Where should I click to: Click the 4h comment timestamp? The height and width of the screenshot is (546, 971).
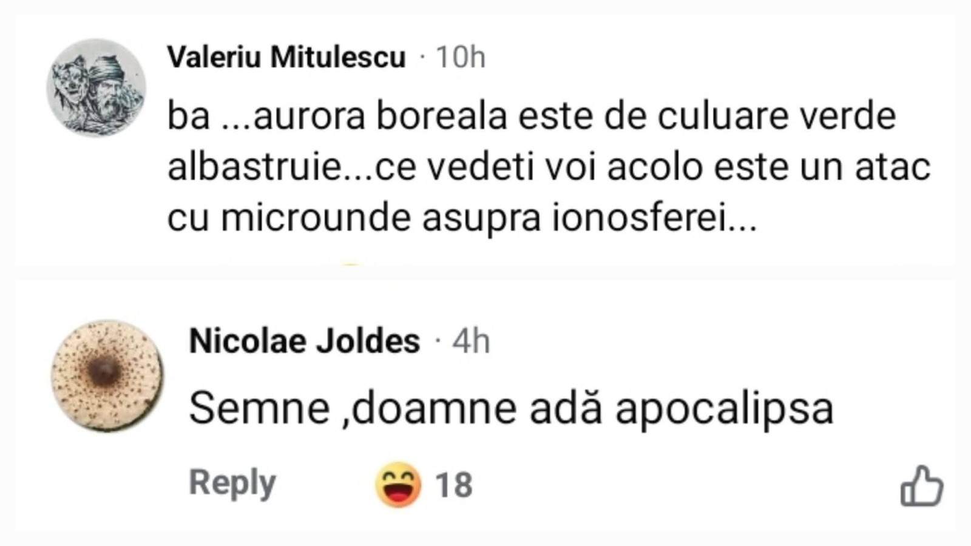[471, 341]
